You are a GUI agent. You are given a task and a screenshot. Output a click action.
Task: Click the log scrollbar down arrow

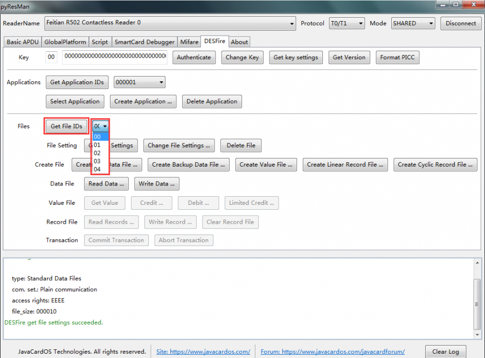click(x=477, y=335)
